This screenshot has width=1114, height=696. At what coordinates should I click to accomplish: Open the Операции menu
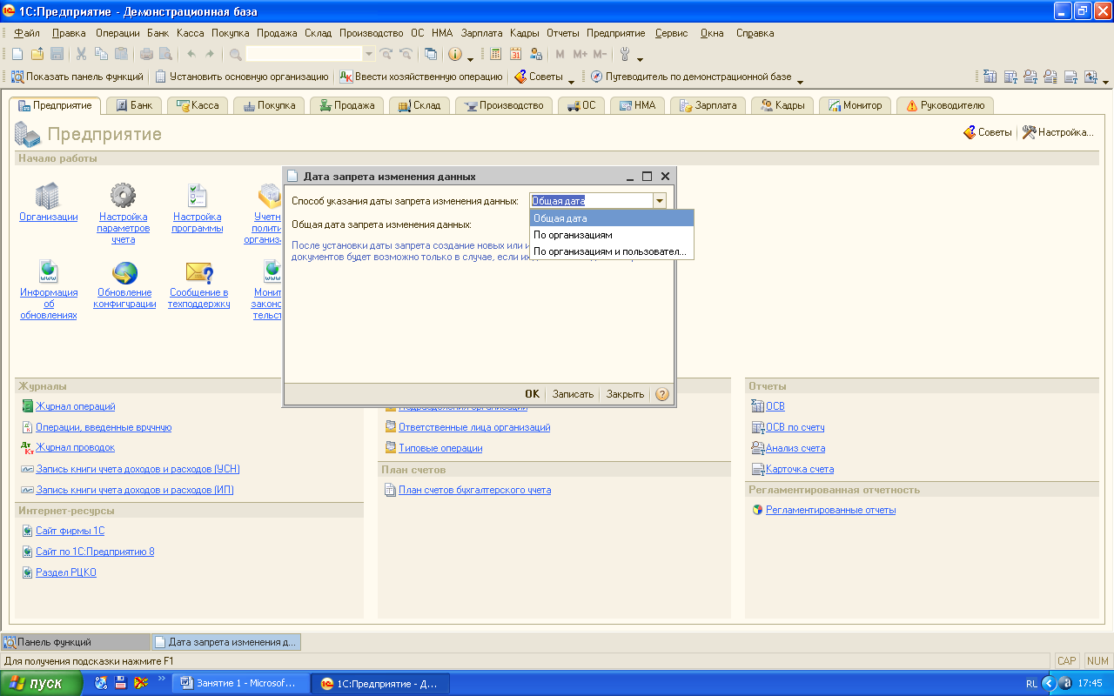[117, 33]
